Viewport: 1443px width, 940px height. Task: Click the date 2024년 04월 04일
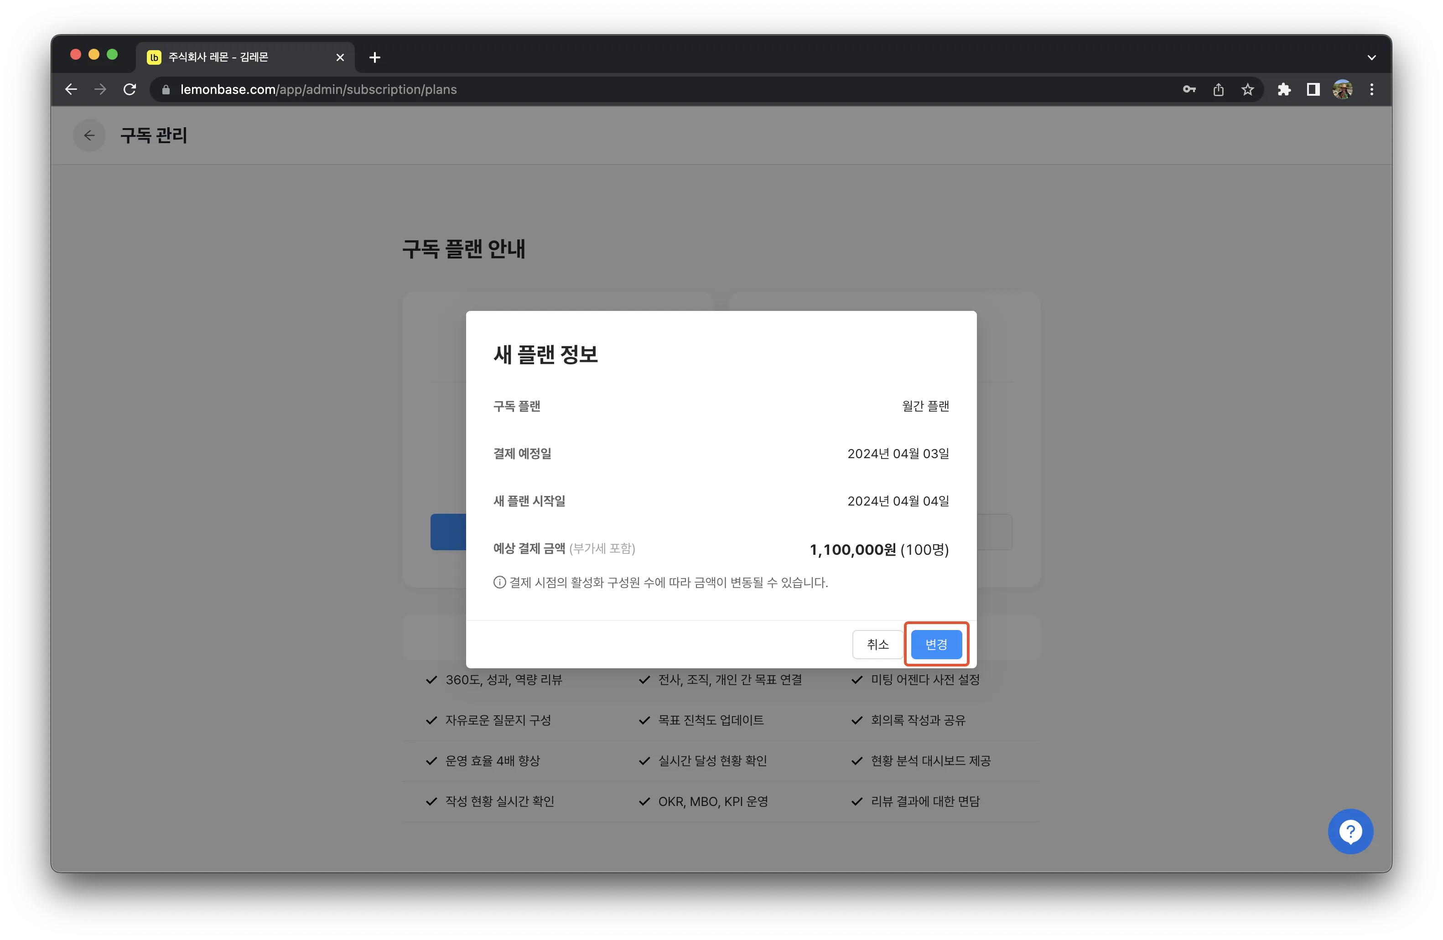pyautogui.click(x=898, y=501)
